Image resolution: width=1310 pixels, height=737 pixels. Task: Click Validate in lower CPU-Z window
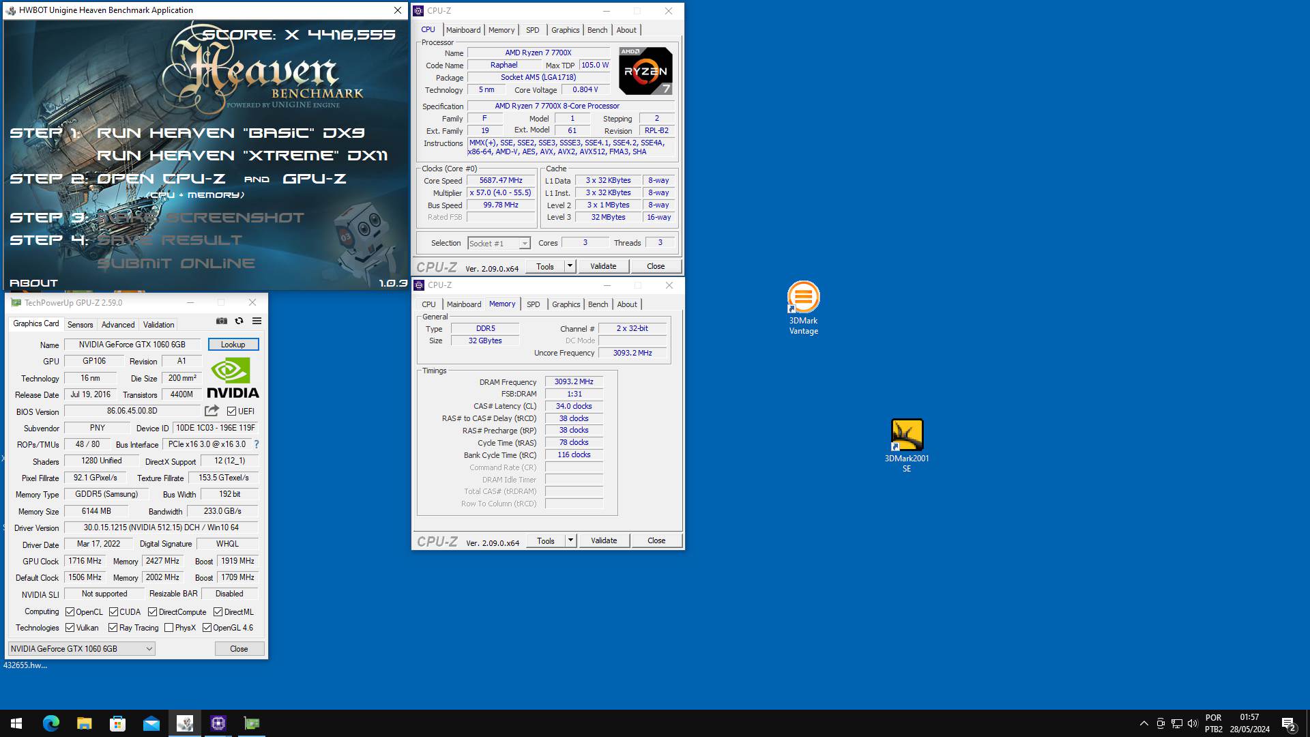tap(604, 540)
